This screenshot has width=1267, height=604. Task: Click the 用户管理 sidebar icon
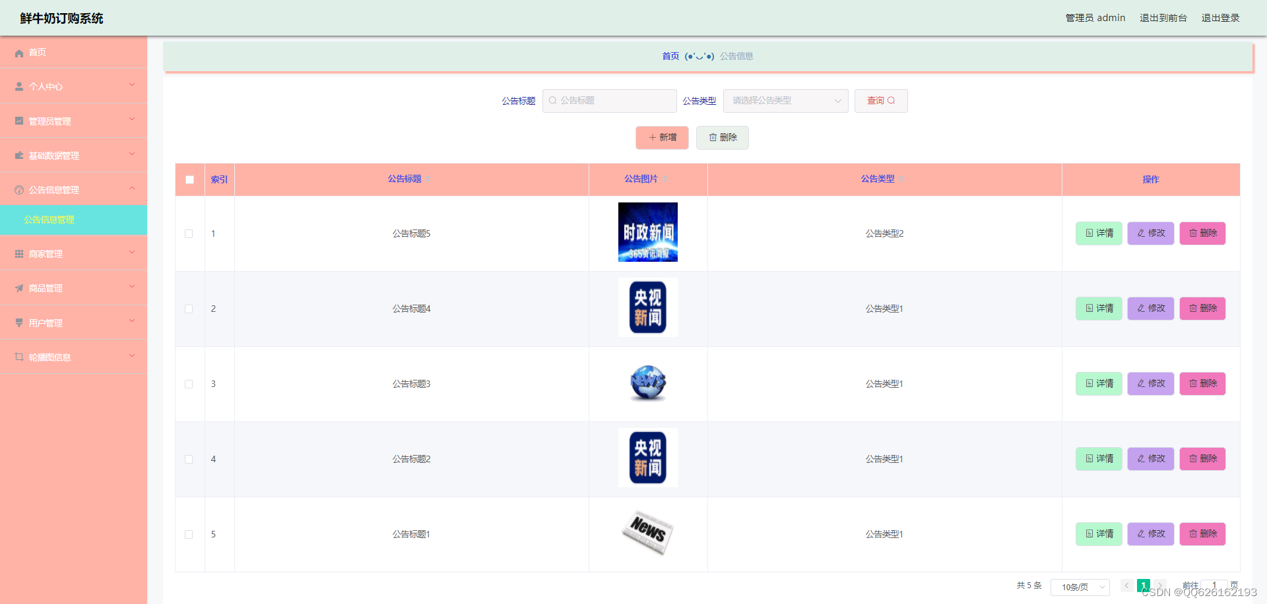point(19,323)
